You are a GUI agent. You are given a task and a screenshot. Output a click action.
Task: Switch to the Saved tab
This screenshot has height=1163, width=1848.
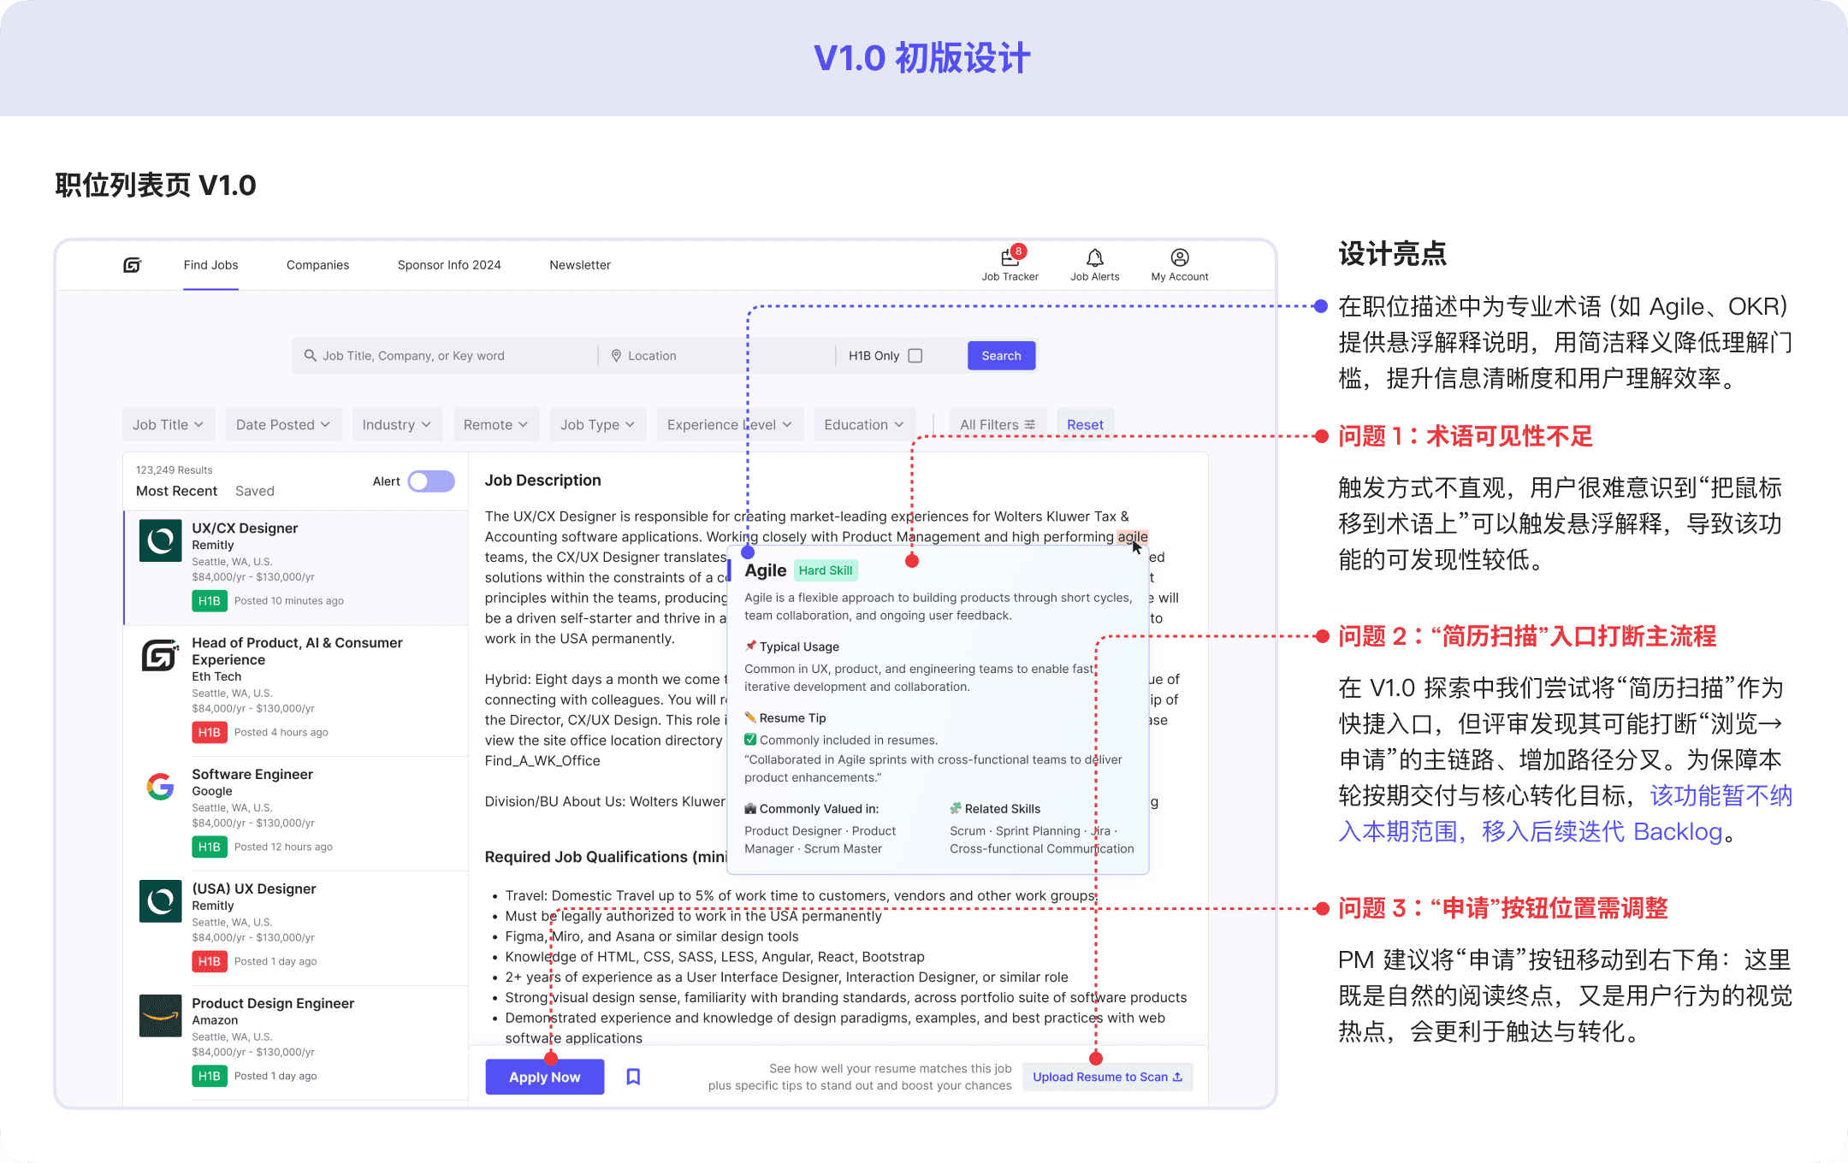(x=254, y=491)
